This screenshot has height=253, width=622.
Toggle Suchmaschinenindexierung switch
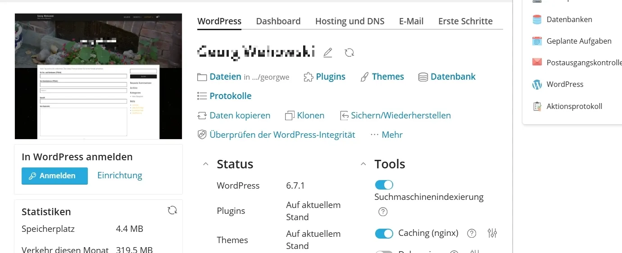click(x=384, y=185)
